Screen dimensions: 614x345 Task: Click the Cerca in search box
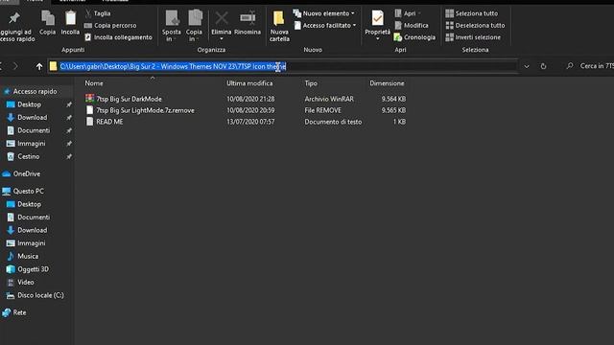click(x=589, y=66)
